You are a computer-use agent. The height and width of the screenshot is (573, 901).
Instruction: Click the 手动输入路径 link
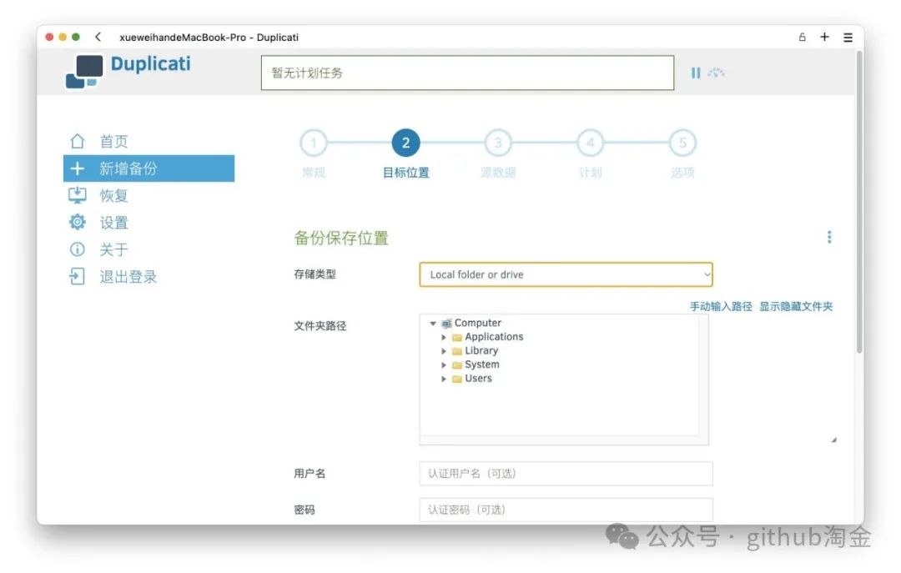click(721, 306)
